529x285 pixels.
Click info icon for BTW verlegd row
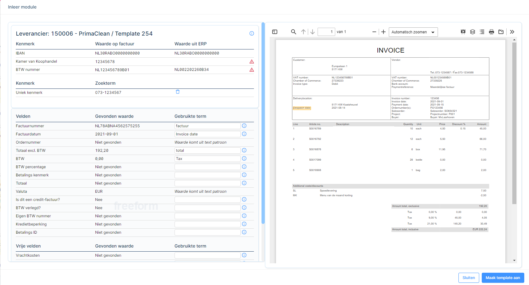click(x=244, y=208)
